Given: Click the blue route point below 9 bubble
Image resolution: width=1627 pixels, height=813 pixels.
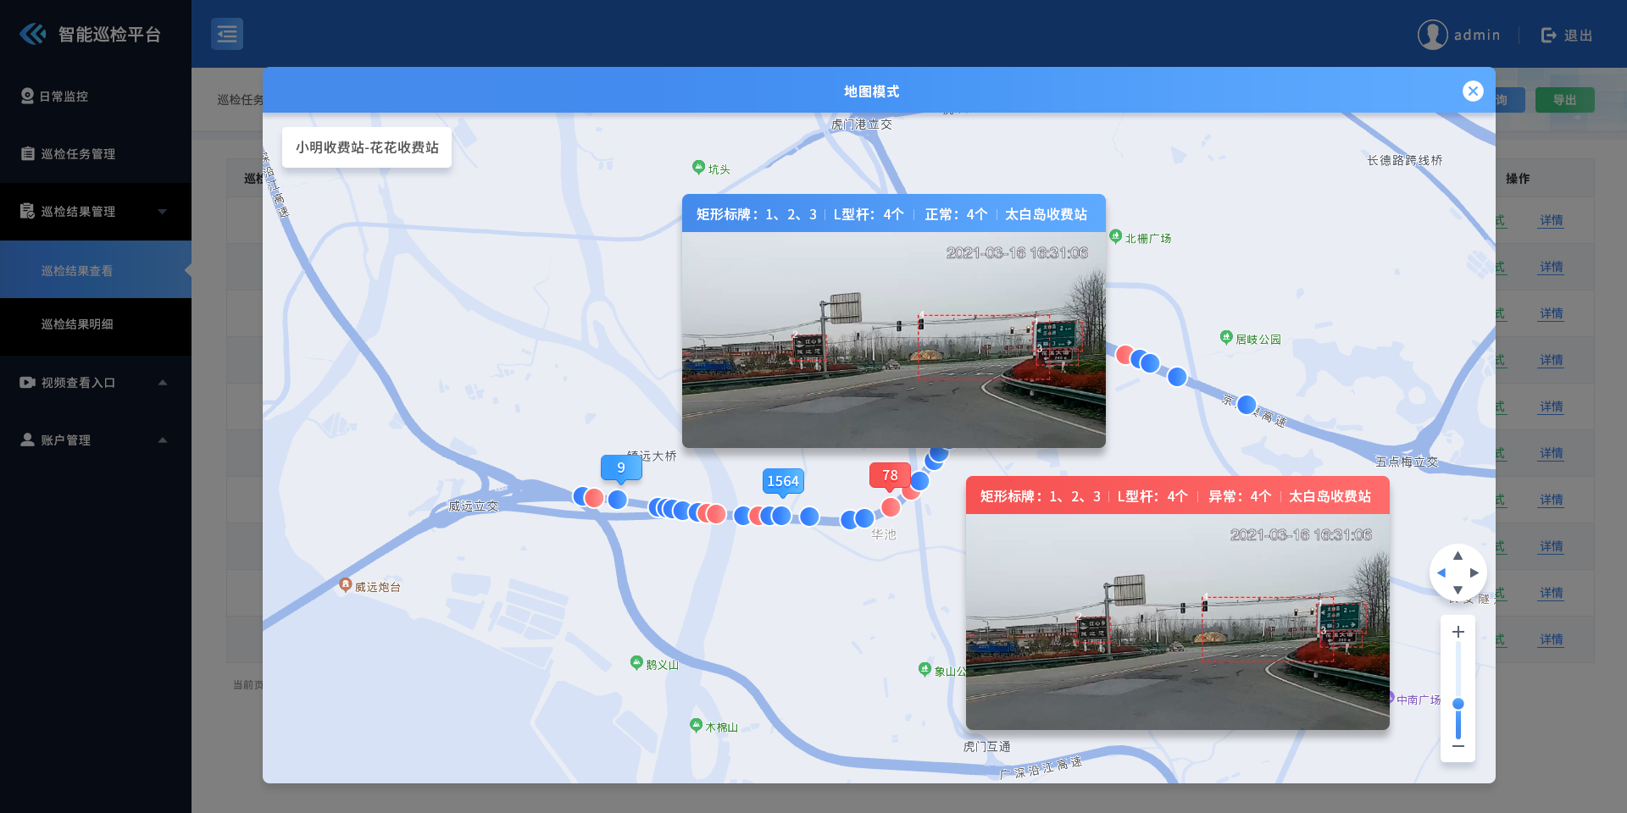Looking at the screenshot, I should pos(618,500).
